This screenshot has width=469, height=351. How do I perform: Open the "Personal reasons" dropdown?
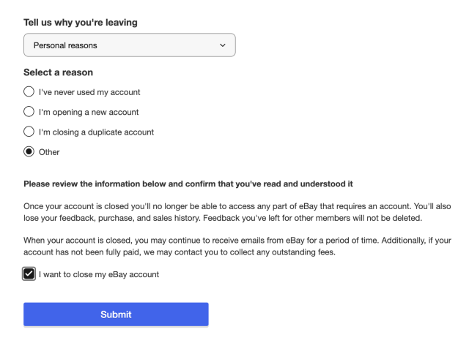pyautogui.click(x=130, y=46)
